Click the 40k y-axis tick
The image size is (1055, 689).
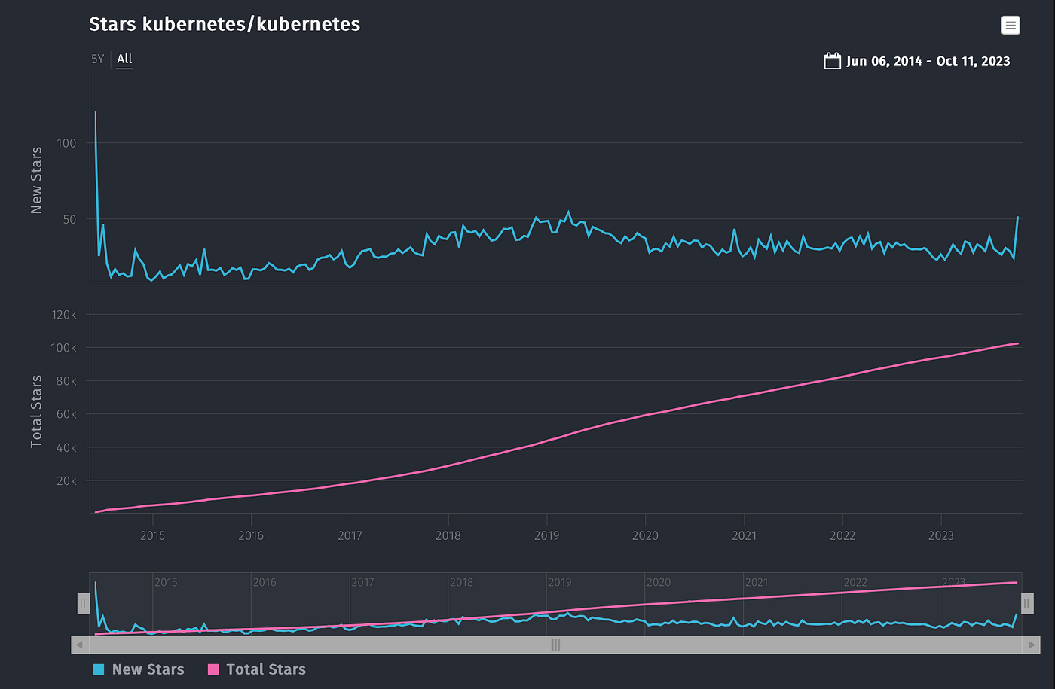(x=66, y=447)
